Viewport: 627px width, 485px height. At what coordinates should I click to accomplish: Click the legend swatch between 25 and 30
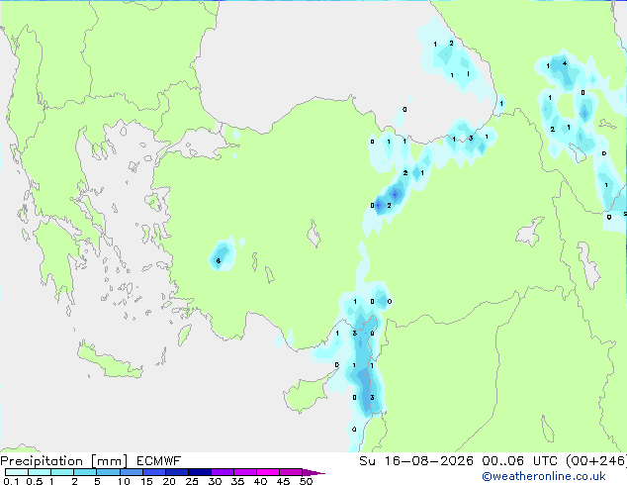coord(199,472)
